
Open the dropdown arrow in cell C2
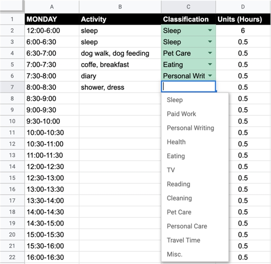210,30
